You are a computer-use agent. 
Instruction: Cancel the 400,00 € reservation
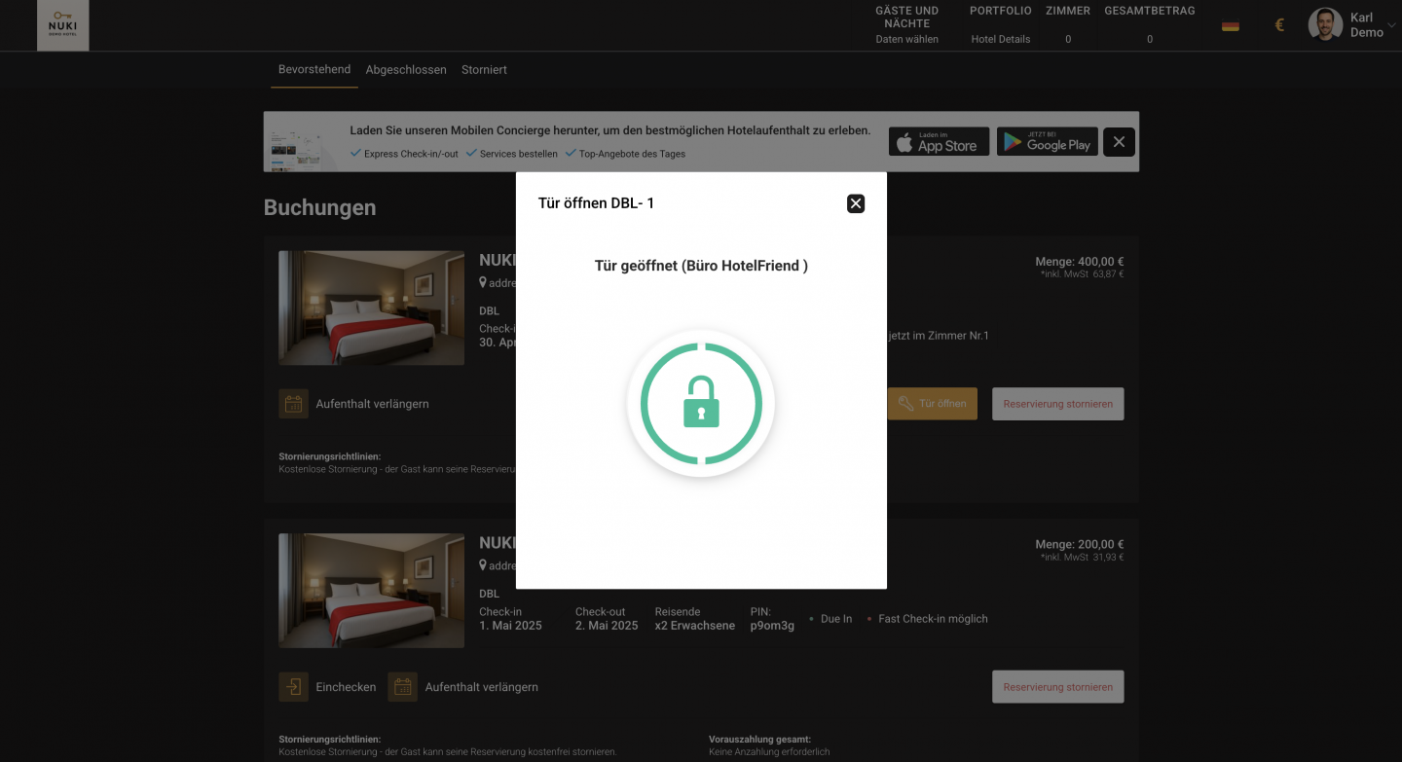[x=1057, y=404]
